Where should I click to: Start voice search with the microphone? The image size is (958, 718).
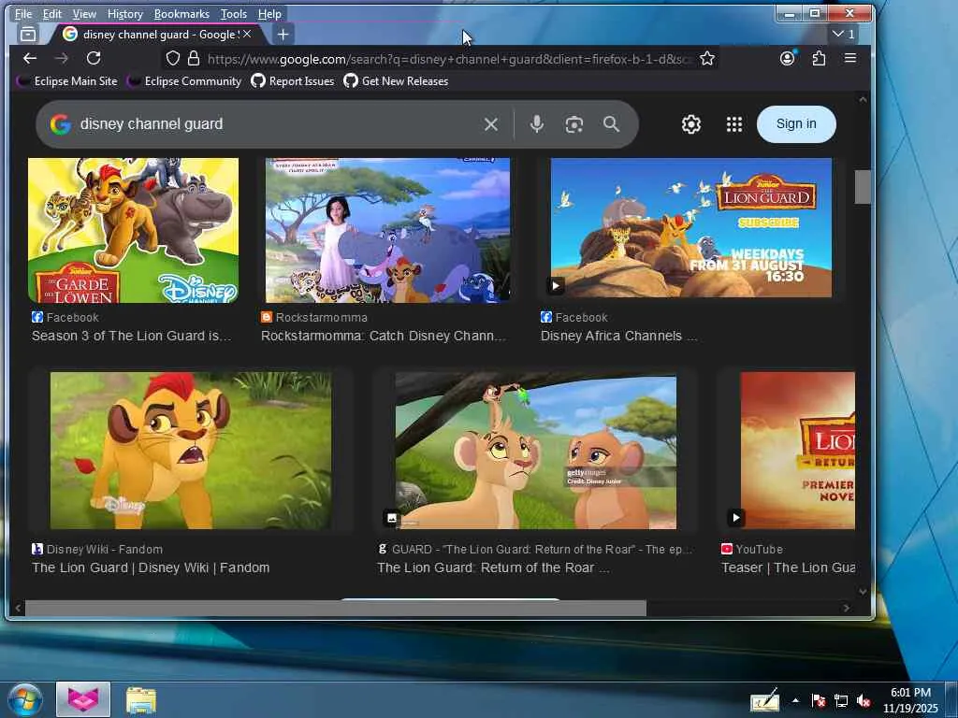coord(536,124)
